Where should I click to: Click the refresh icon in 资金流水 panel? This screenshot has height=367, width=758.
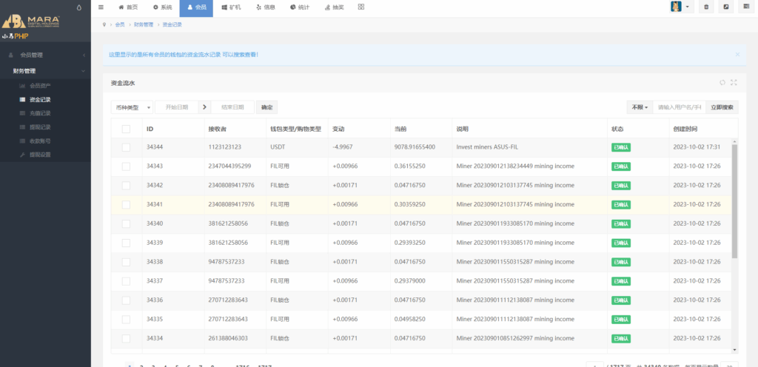coord(722,83)
